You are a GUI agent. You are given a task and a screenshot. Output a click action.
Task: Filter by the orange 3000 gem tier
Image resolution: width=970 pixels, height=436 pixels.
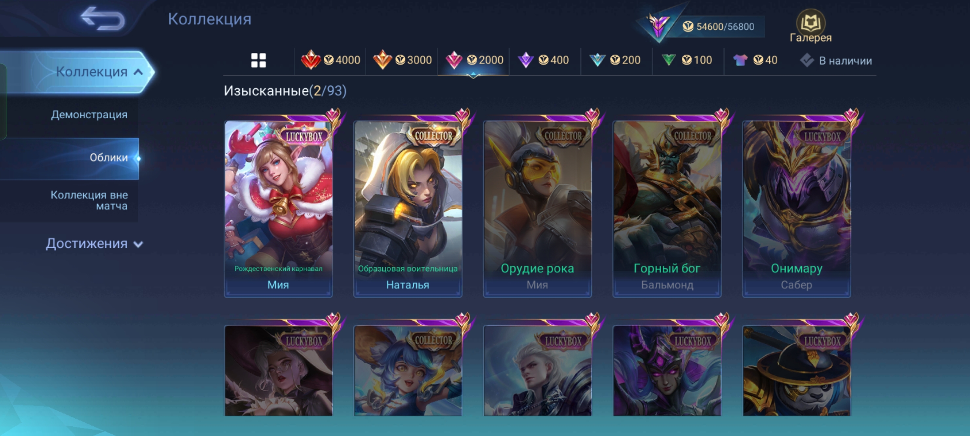(x=402, y=60)
